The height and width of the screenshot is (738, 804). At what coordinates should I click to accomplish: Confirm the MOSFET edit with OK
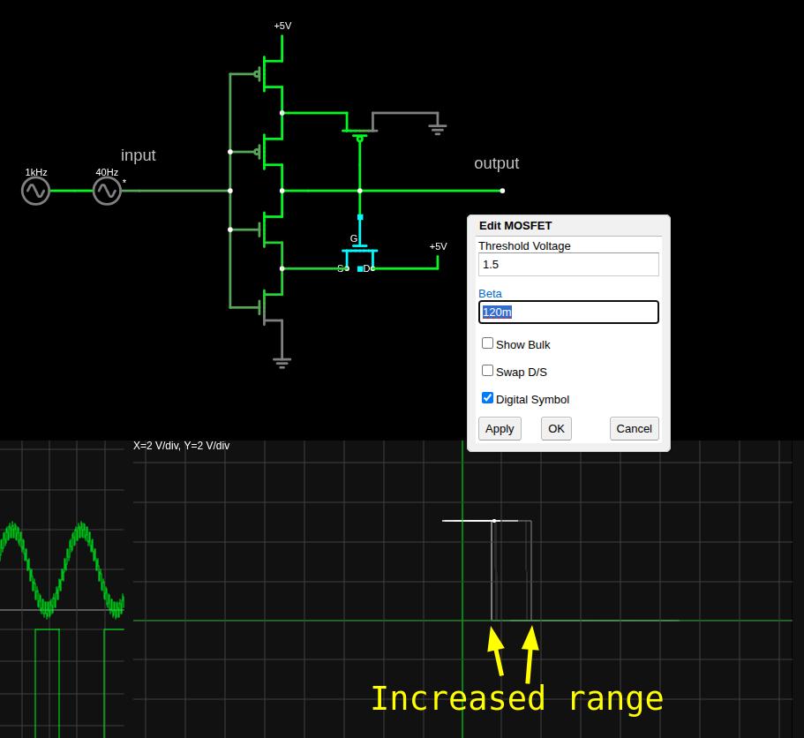[x=556, y=428]
